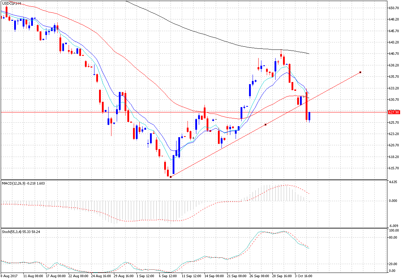Click the 3 Oct 16:00 time label
Image resolution: width=404 pixels, height=280 pixels.
(304, 276)
